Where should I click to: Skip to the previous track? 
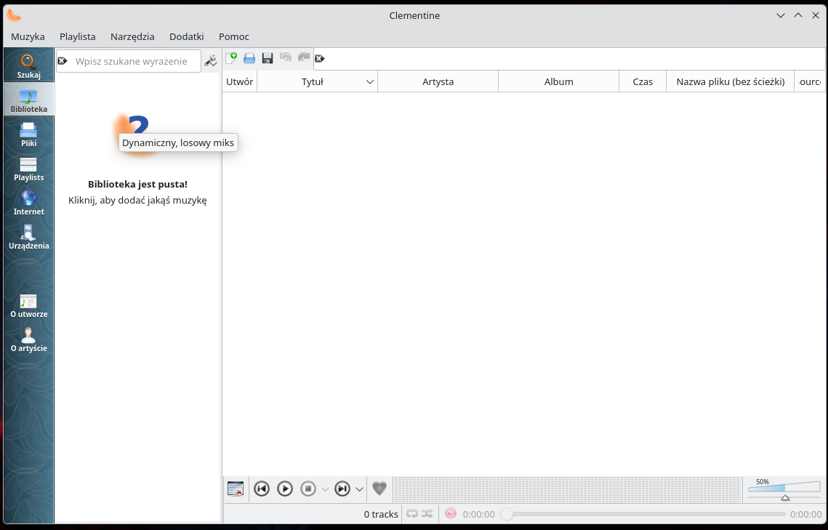[x=262, y=489]
